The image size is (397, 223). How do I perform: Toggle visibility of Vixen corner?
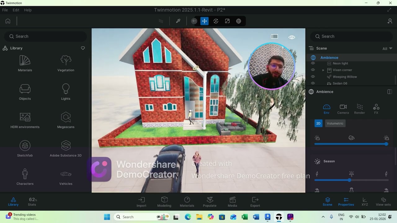coord(313,70)
